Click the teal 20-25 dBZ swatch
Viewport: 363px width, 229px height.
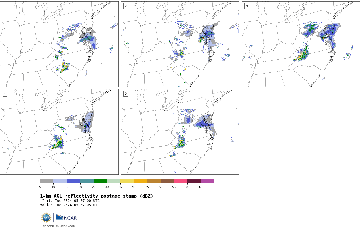point(87,181)
